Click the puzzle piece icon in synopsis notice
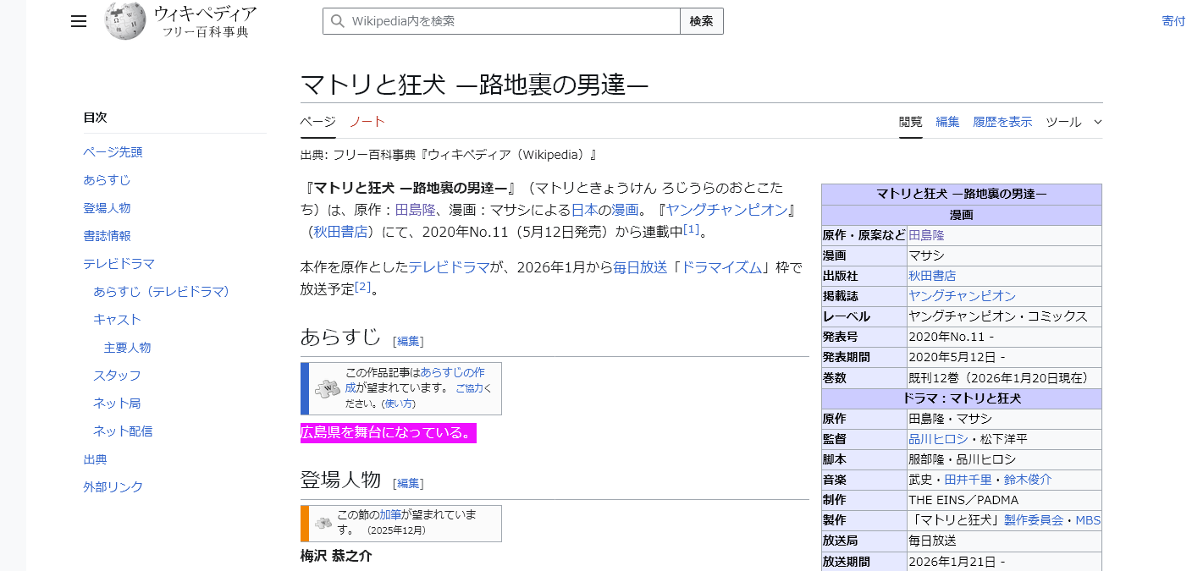The height and width of the screenshot is (571, 1192). pos(327,389)
